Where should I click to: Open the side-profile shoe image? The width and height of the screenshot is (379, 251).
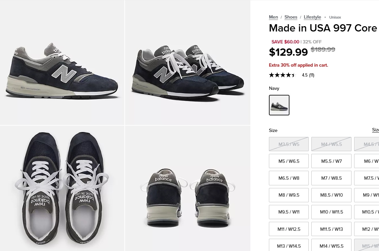pos(62,62)
